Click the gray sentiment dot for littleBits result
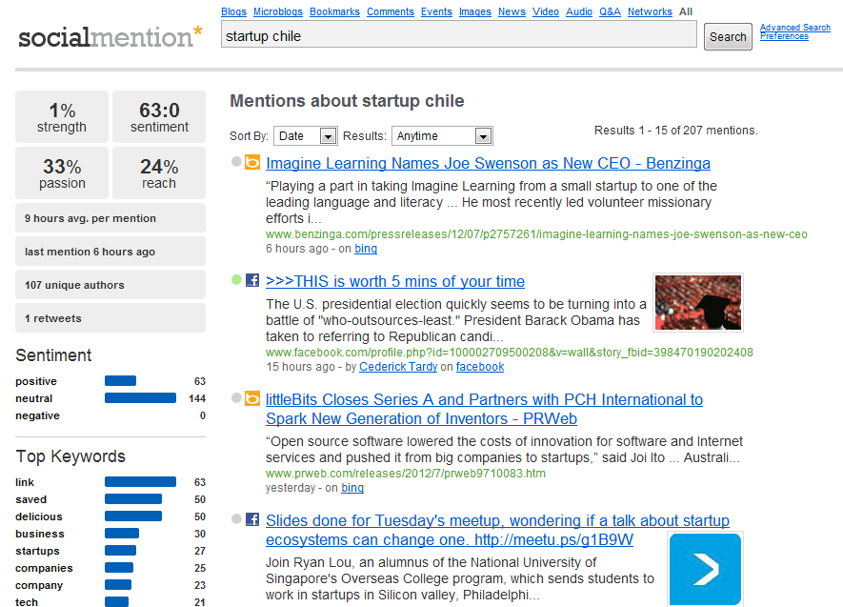The height and width of the screenshot is (607, 843). point(236,398)
